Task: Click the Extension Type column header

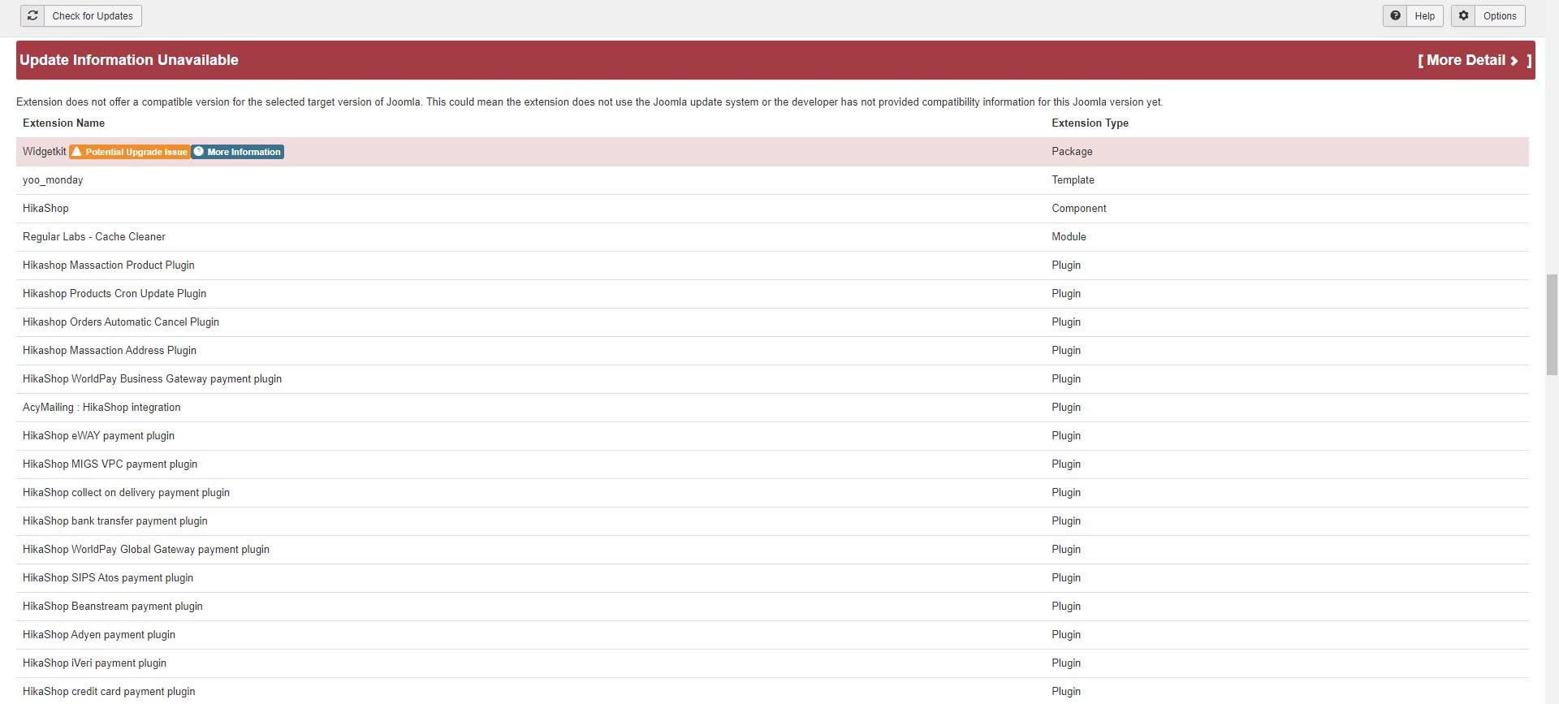Action: [x=1090, y=123]
